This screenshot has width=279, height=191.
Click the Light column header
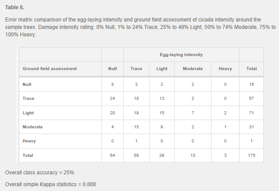(162, 68)
